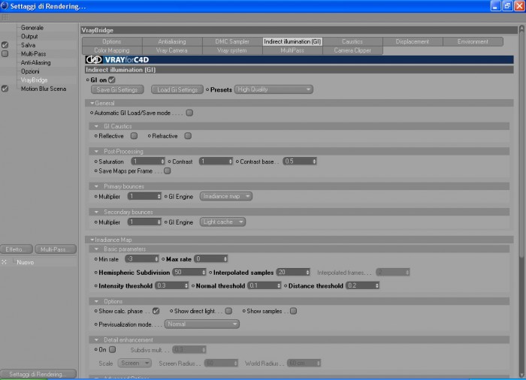This screenshot has width=526, height=380.
Task: Click the VRAYforC4D logo banner
Action: pos(299,59)
